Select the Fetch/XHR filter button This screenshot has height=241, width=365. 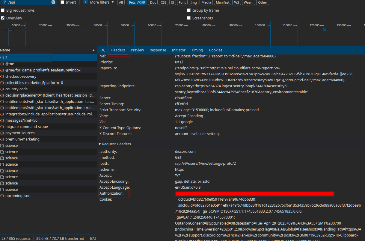(x=137, y=2)
